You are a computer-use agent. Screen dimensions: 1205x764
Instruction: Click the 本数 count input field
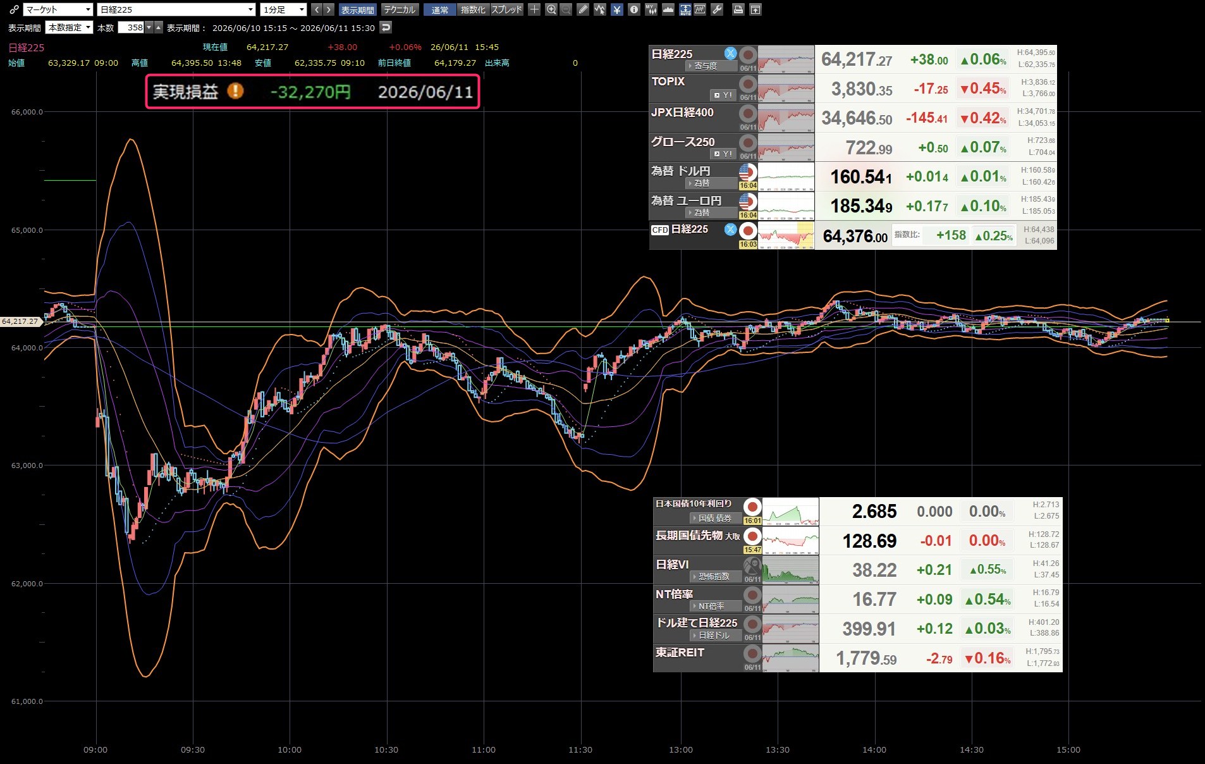(x=132, y=27)
